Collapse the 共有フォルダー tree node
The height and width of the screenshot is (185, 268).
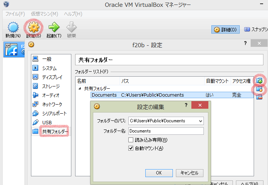click(80, 89)
